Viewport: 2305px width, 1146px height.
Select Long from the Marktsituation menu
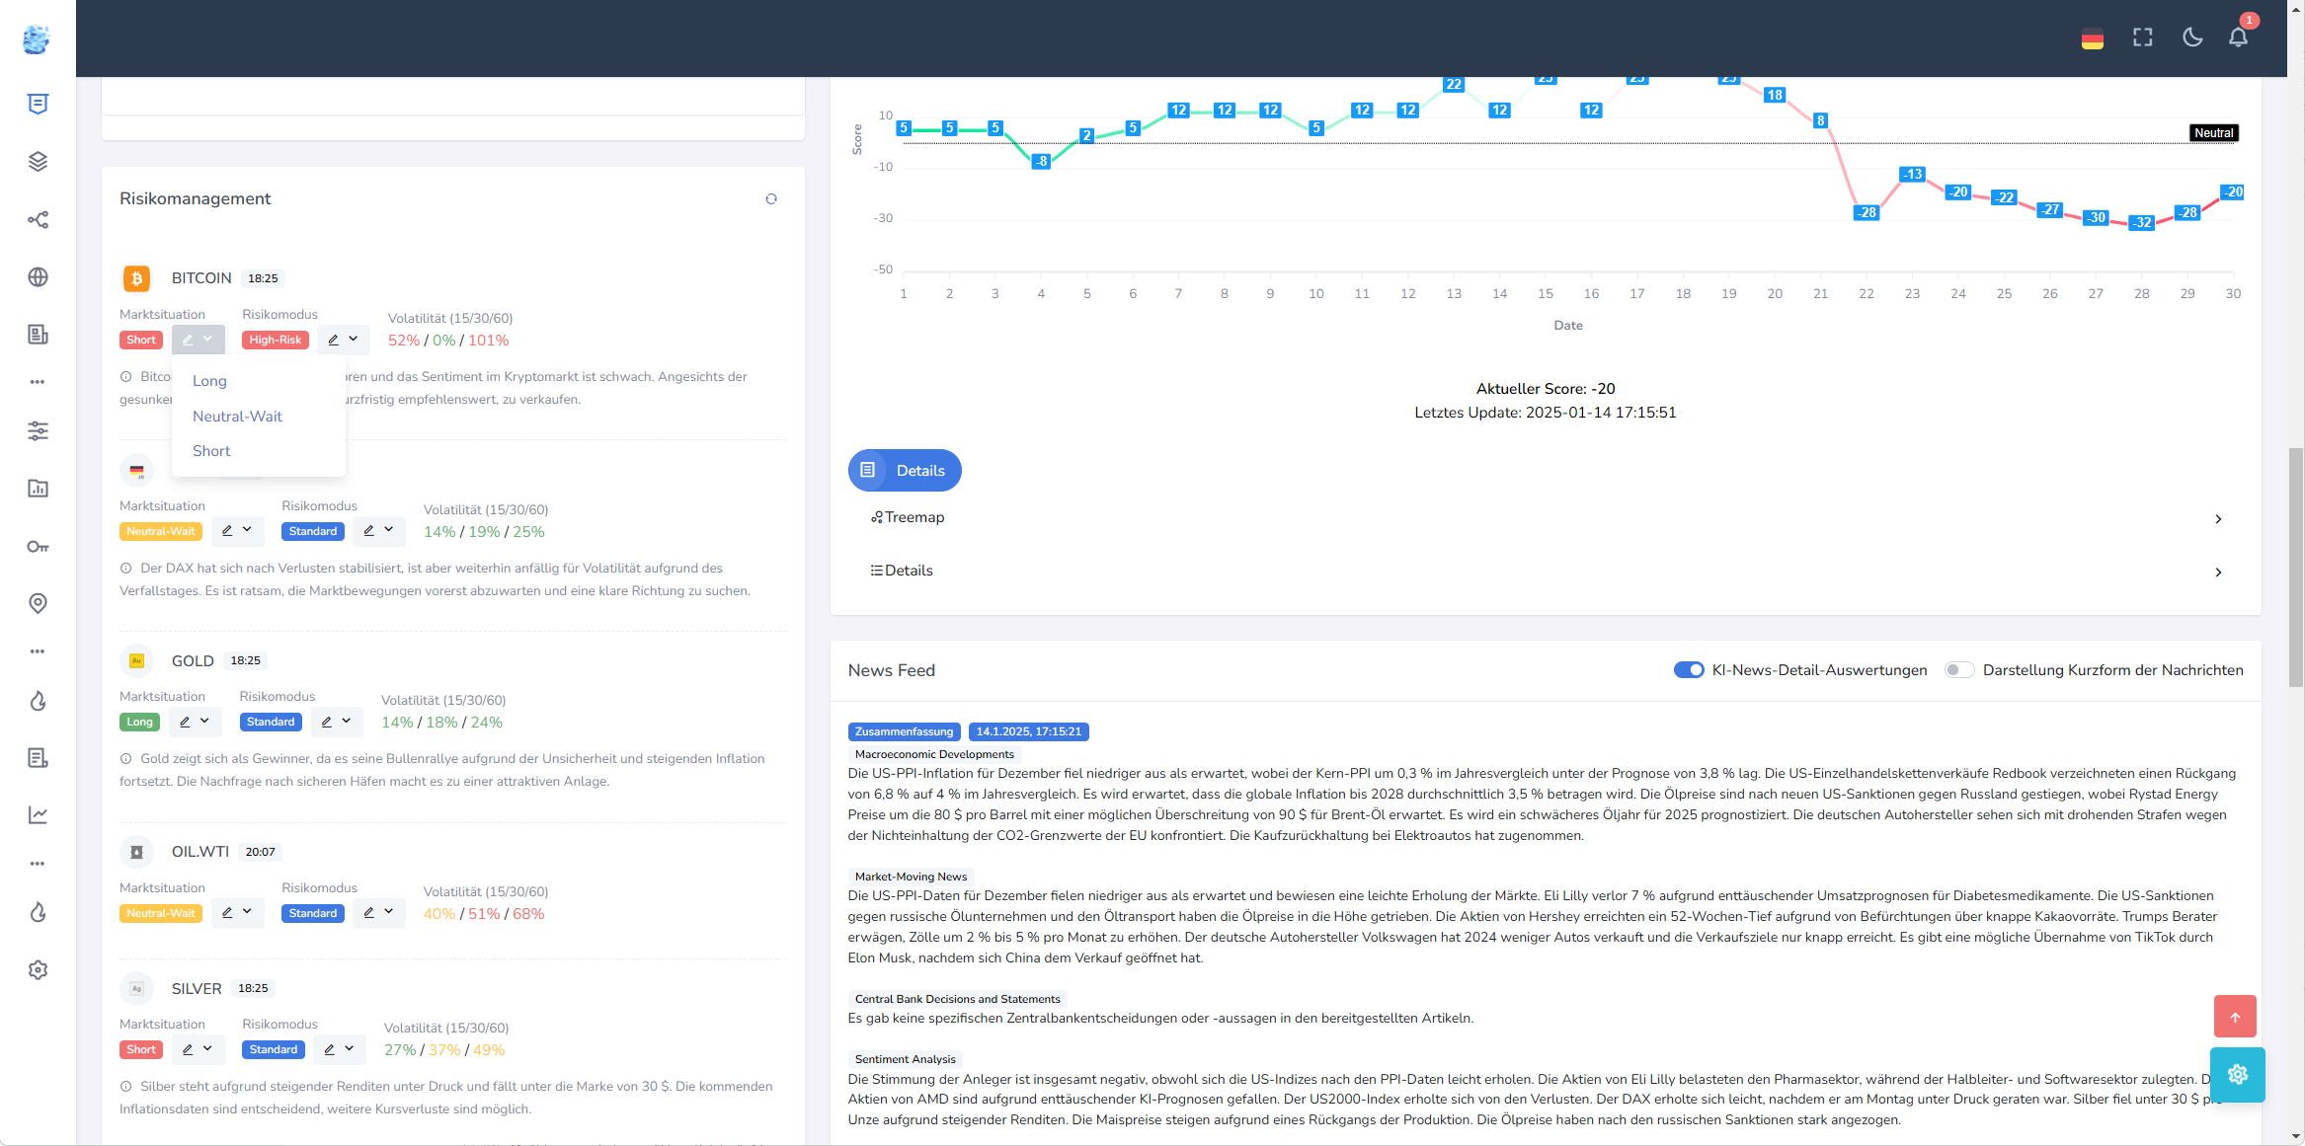coord(209,381)
